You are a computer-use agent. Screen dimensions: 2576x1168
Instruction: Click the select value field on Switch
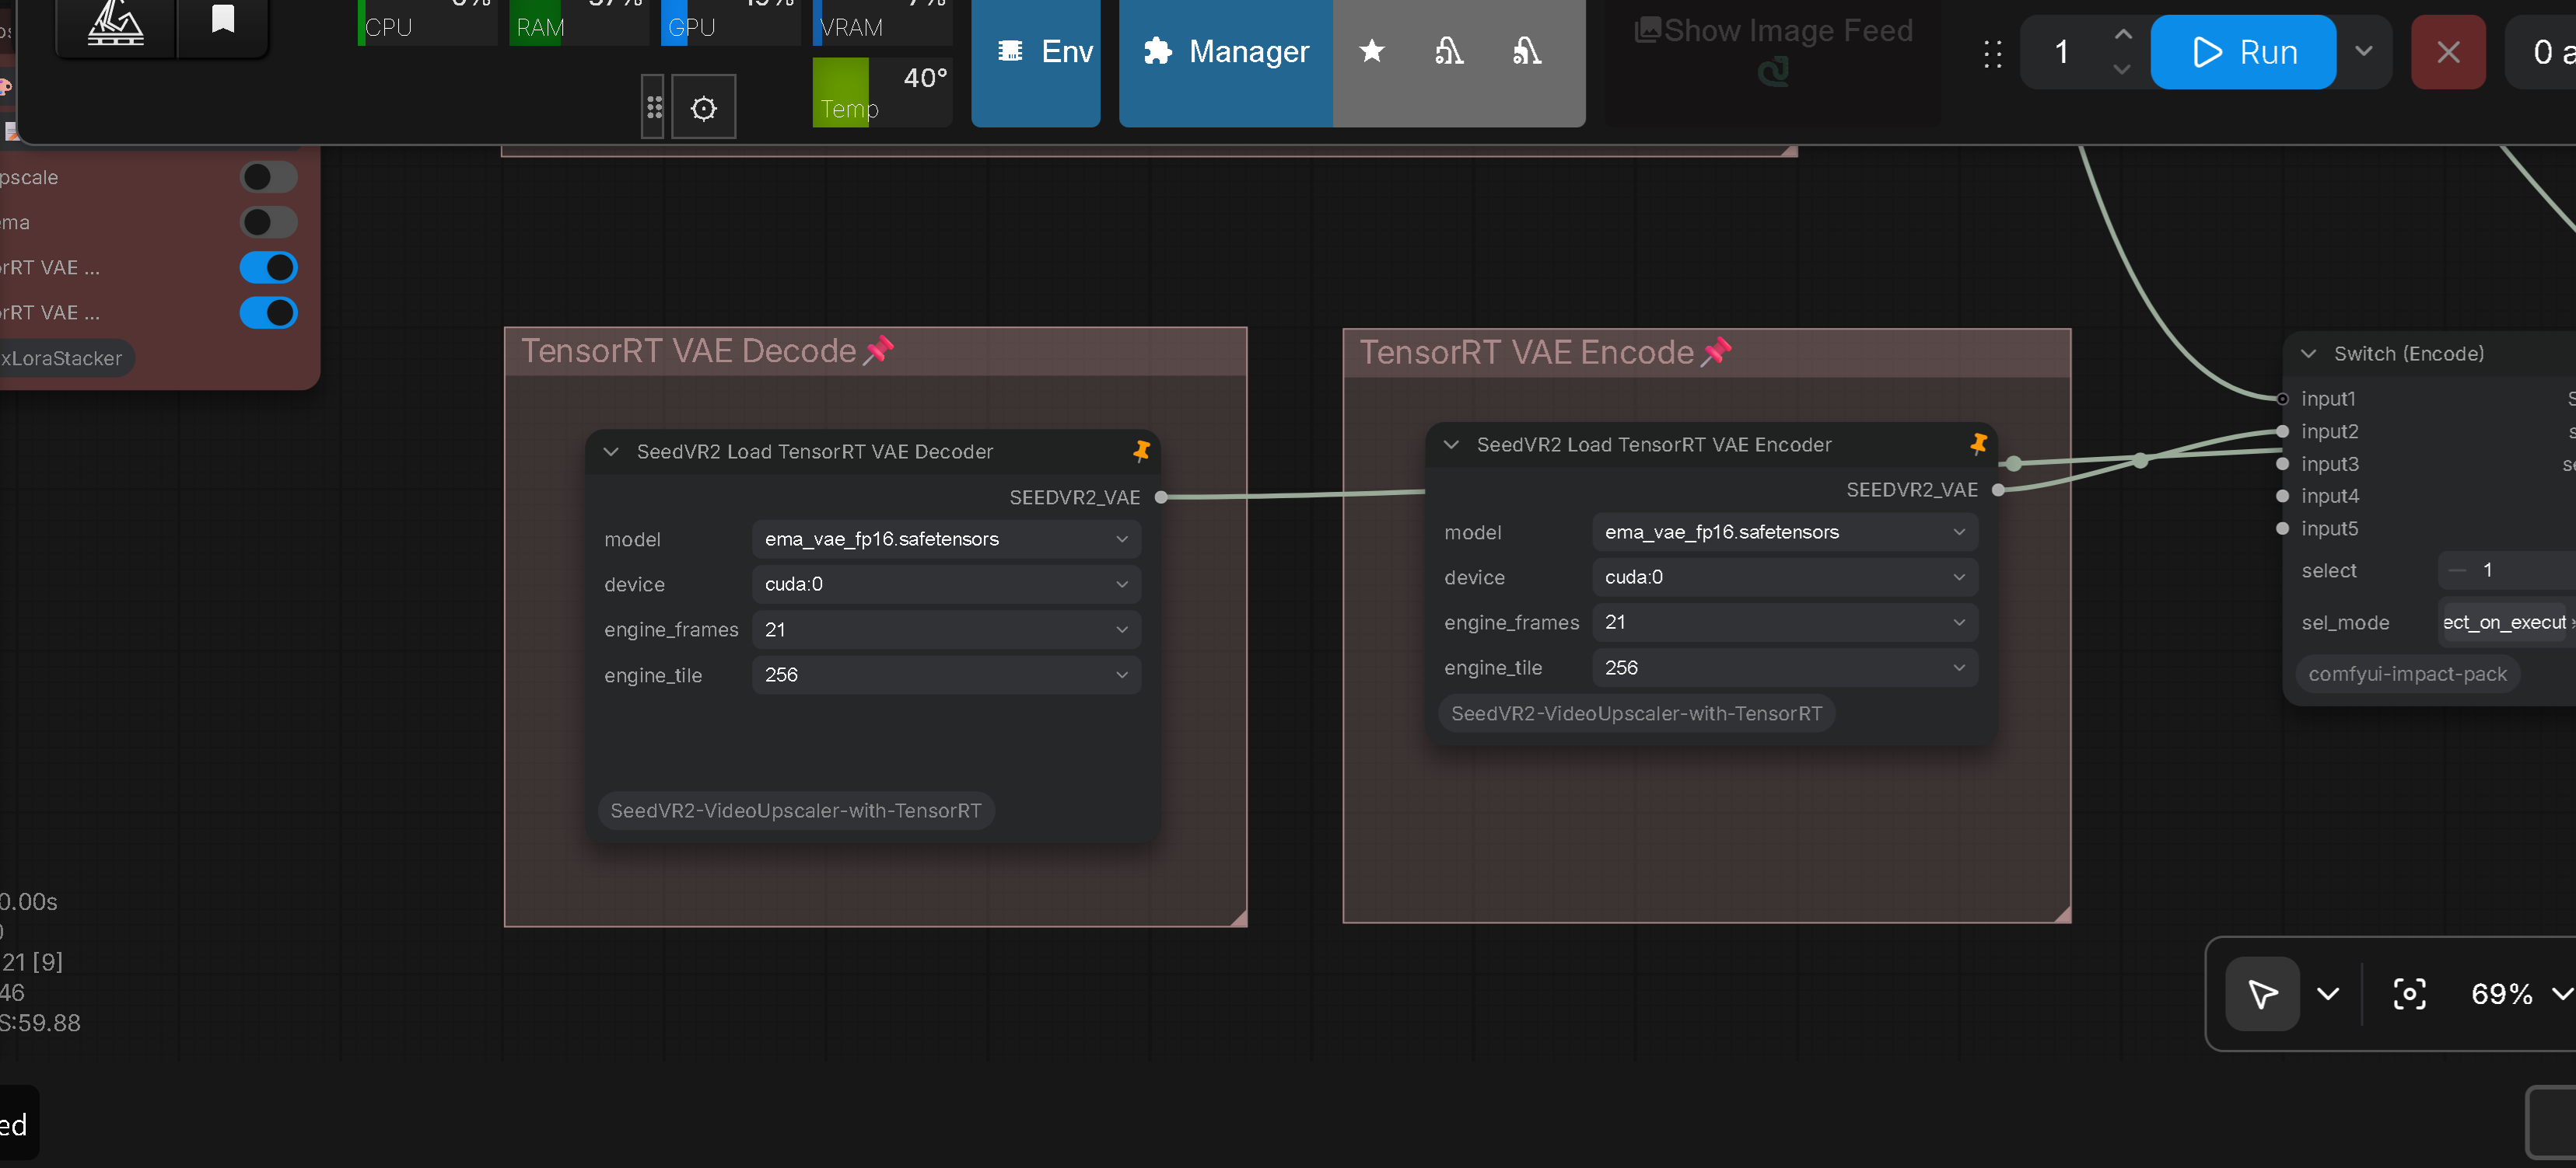2506,570
